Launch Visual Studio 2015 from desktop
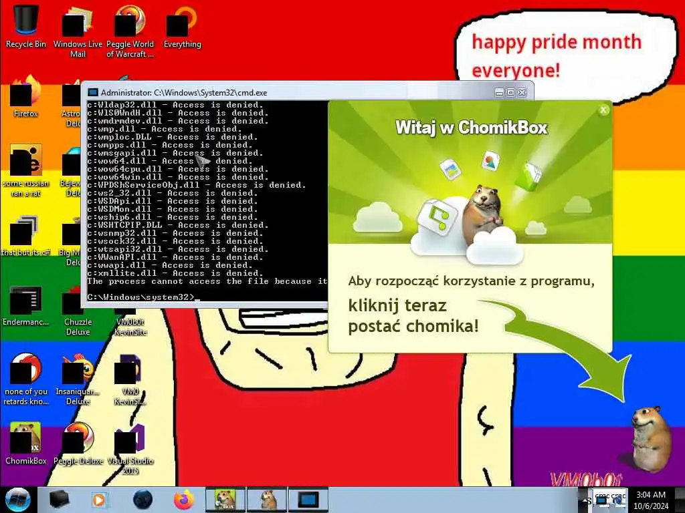 (x=130, y=448)
